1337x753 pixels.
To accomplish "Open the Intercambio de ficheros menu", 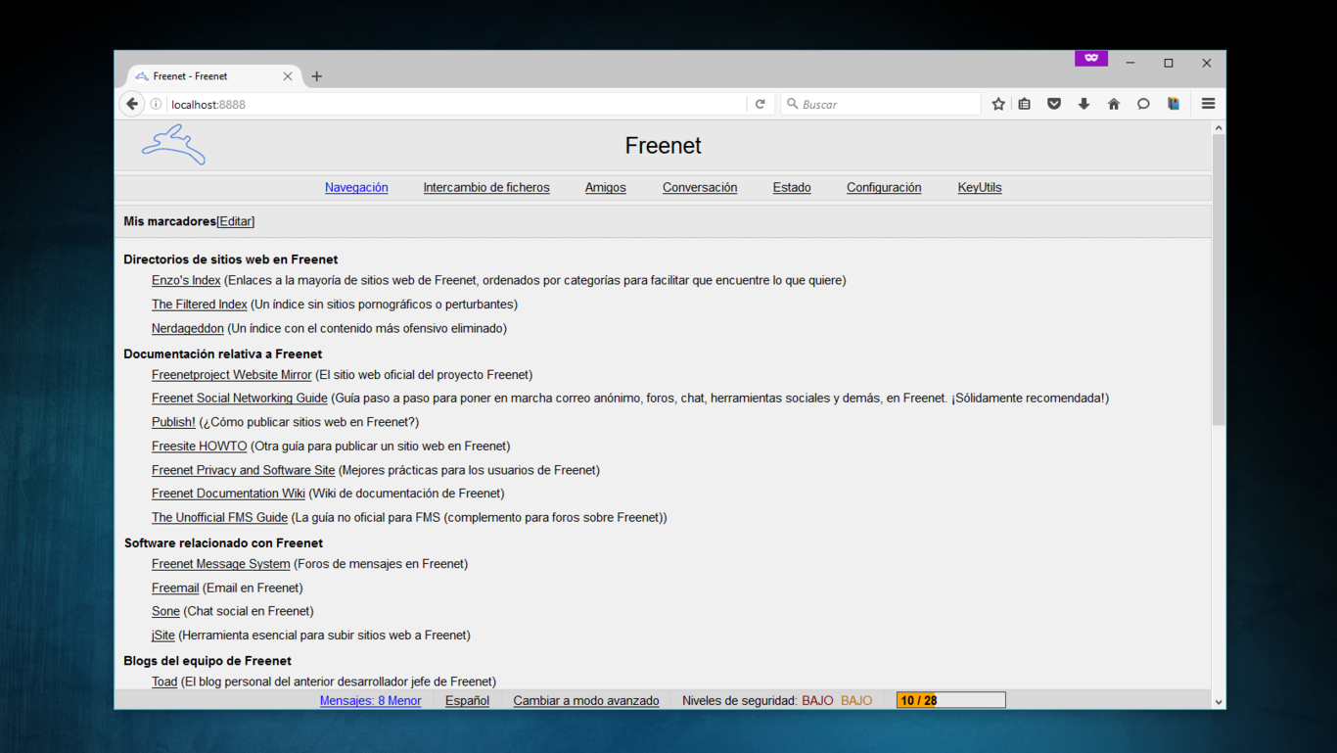I will click(x=486, y=187).
